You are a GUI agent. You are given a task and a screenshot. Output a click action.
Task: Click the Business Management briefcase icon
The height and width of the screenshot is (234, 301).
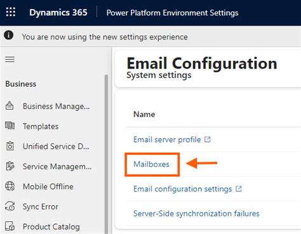point(10,106)
